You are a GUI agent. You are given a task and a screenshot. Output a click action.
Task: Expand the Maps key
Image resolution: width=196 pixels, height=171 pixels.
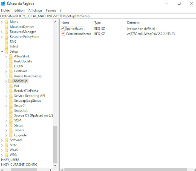(2, 22)
